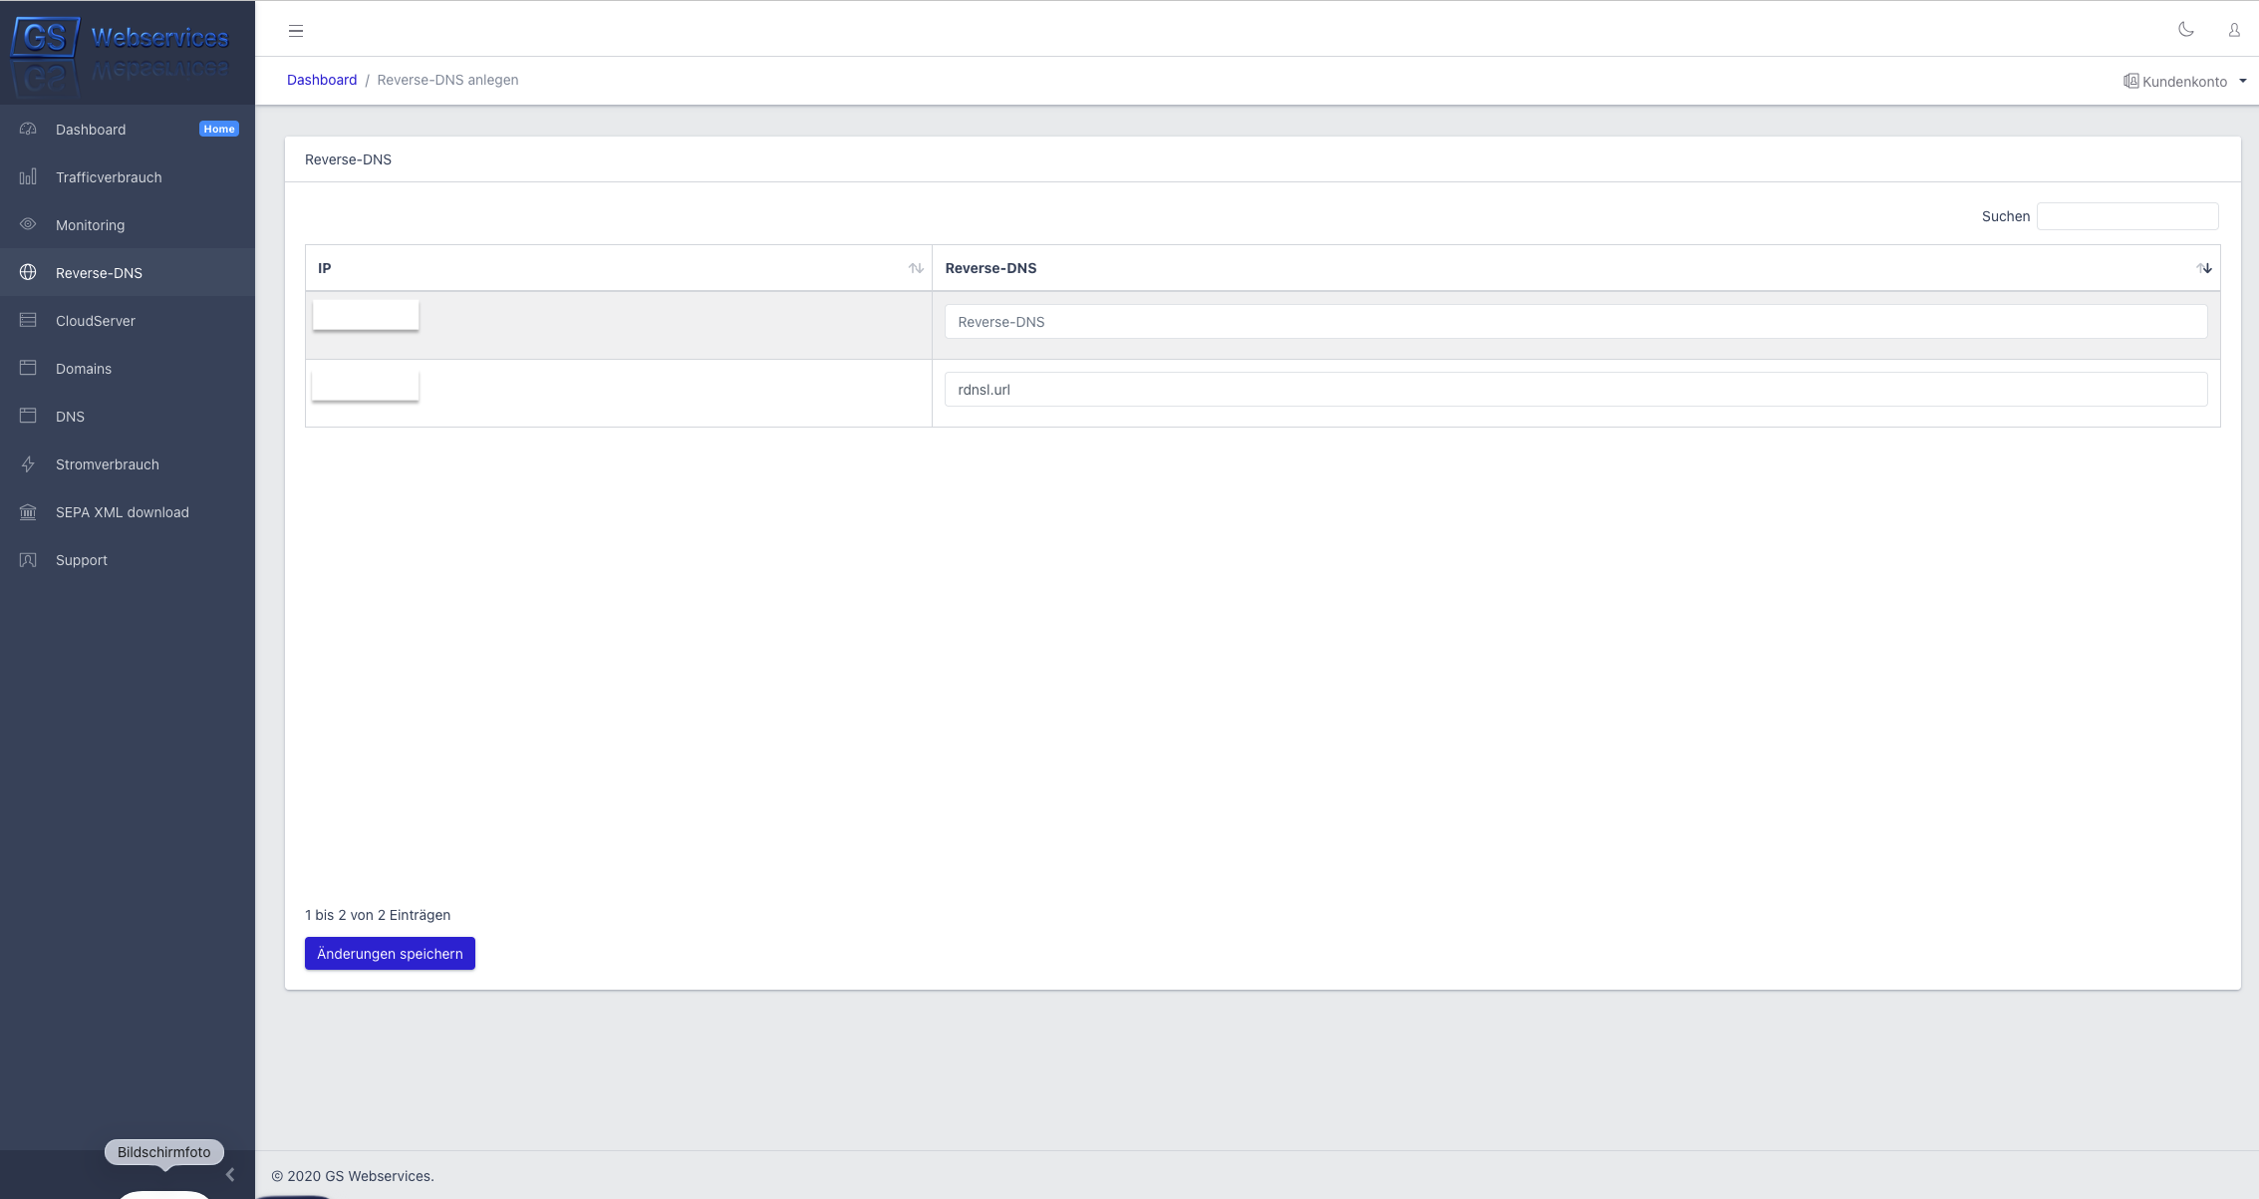Screen dimensions: 2259x1199
Task: Open Stromverbrauch page
Action: point(128,463)
